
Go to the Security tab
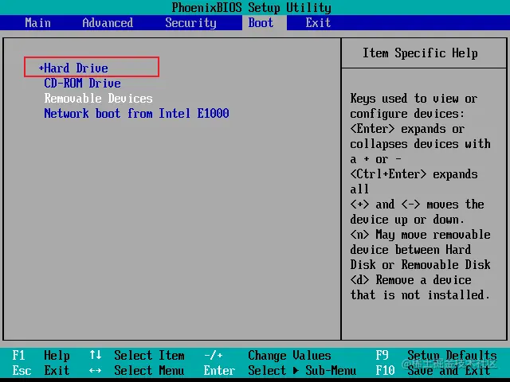coord(190,23)
